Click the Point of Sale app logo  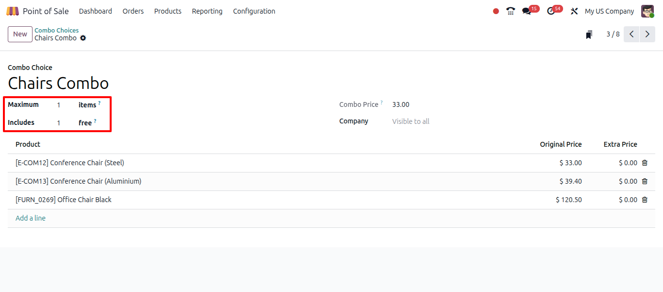pyautogui.click(x=13, y=11)
